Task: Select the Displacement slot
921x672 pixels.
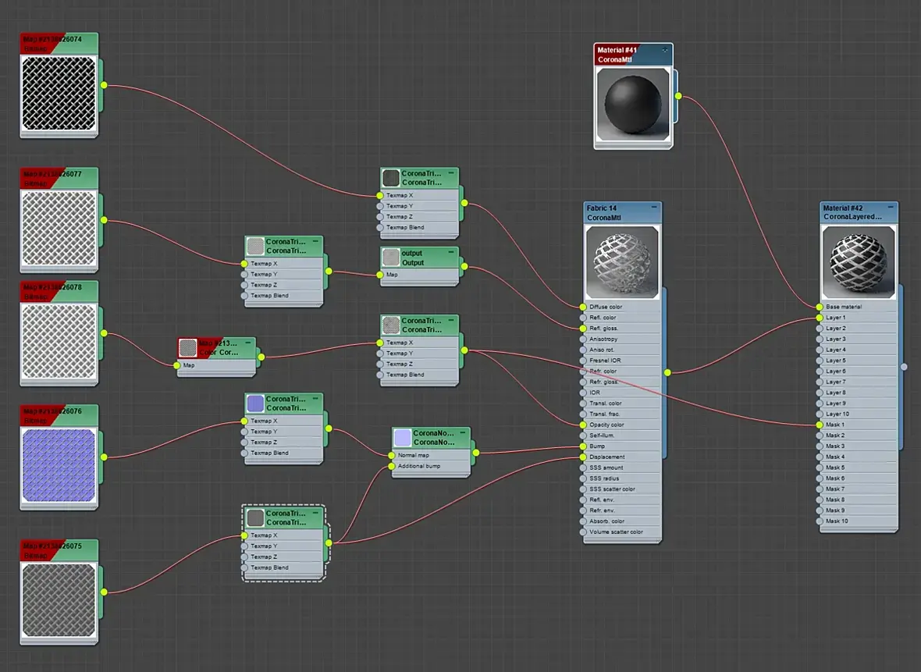Action: 622,457
